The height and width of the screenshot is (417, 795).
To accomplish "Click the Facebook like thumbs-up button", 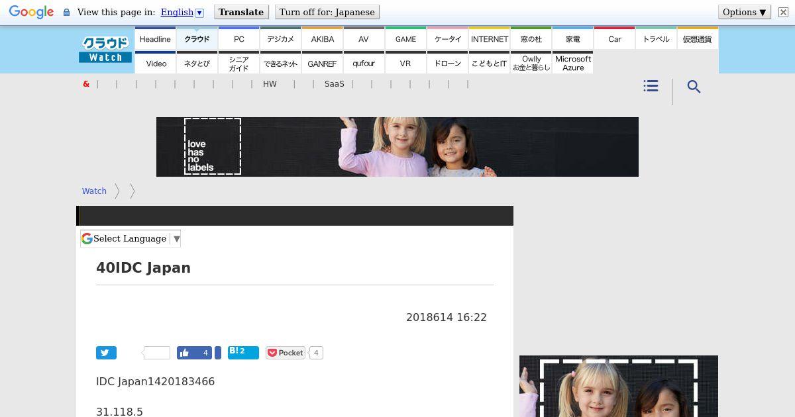I will pyautogui.click(x=195, y=353).
